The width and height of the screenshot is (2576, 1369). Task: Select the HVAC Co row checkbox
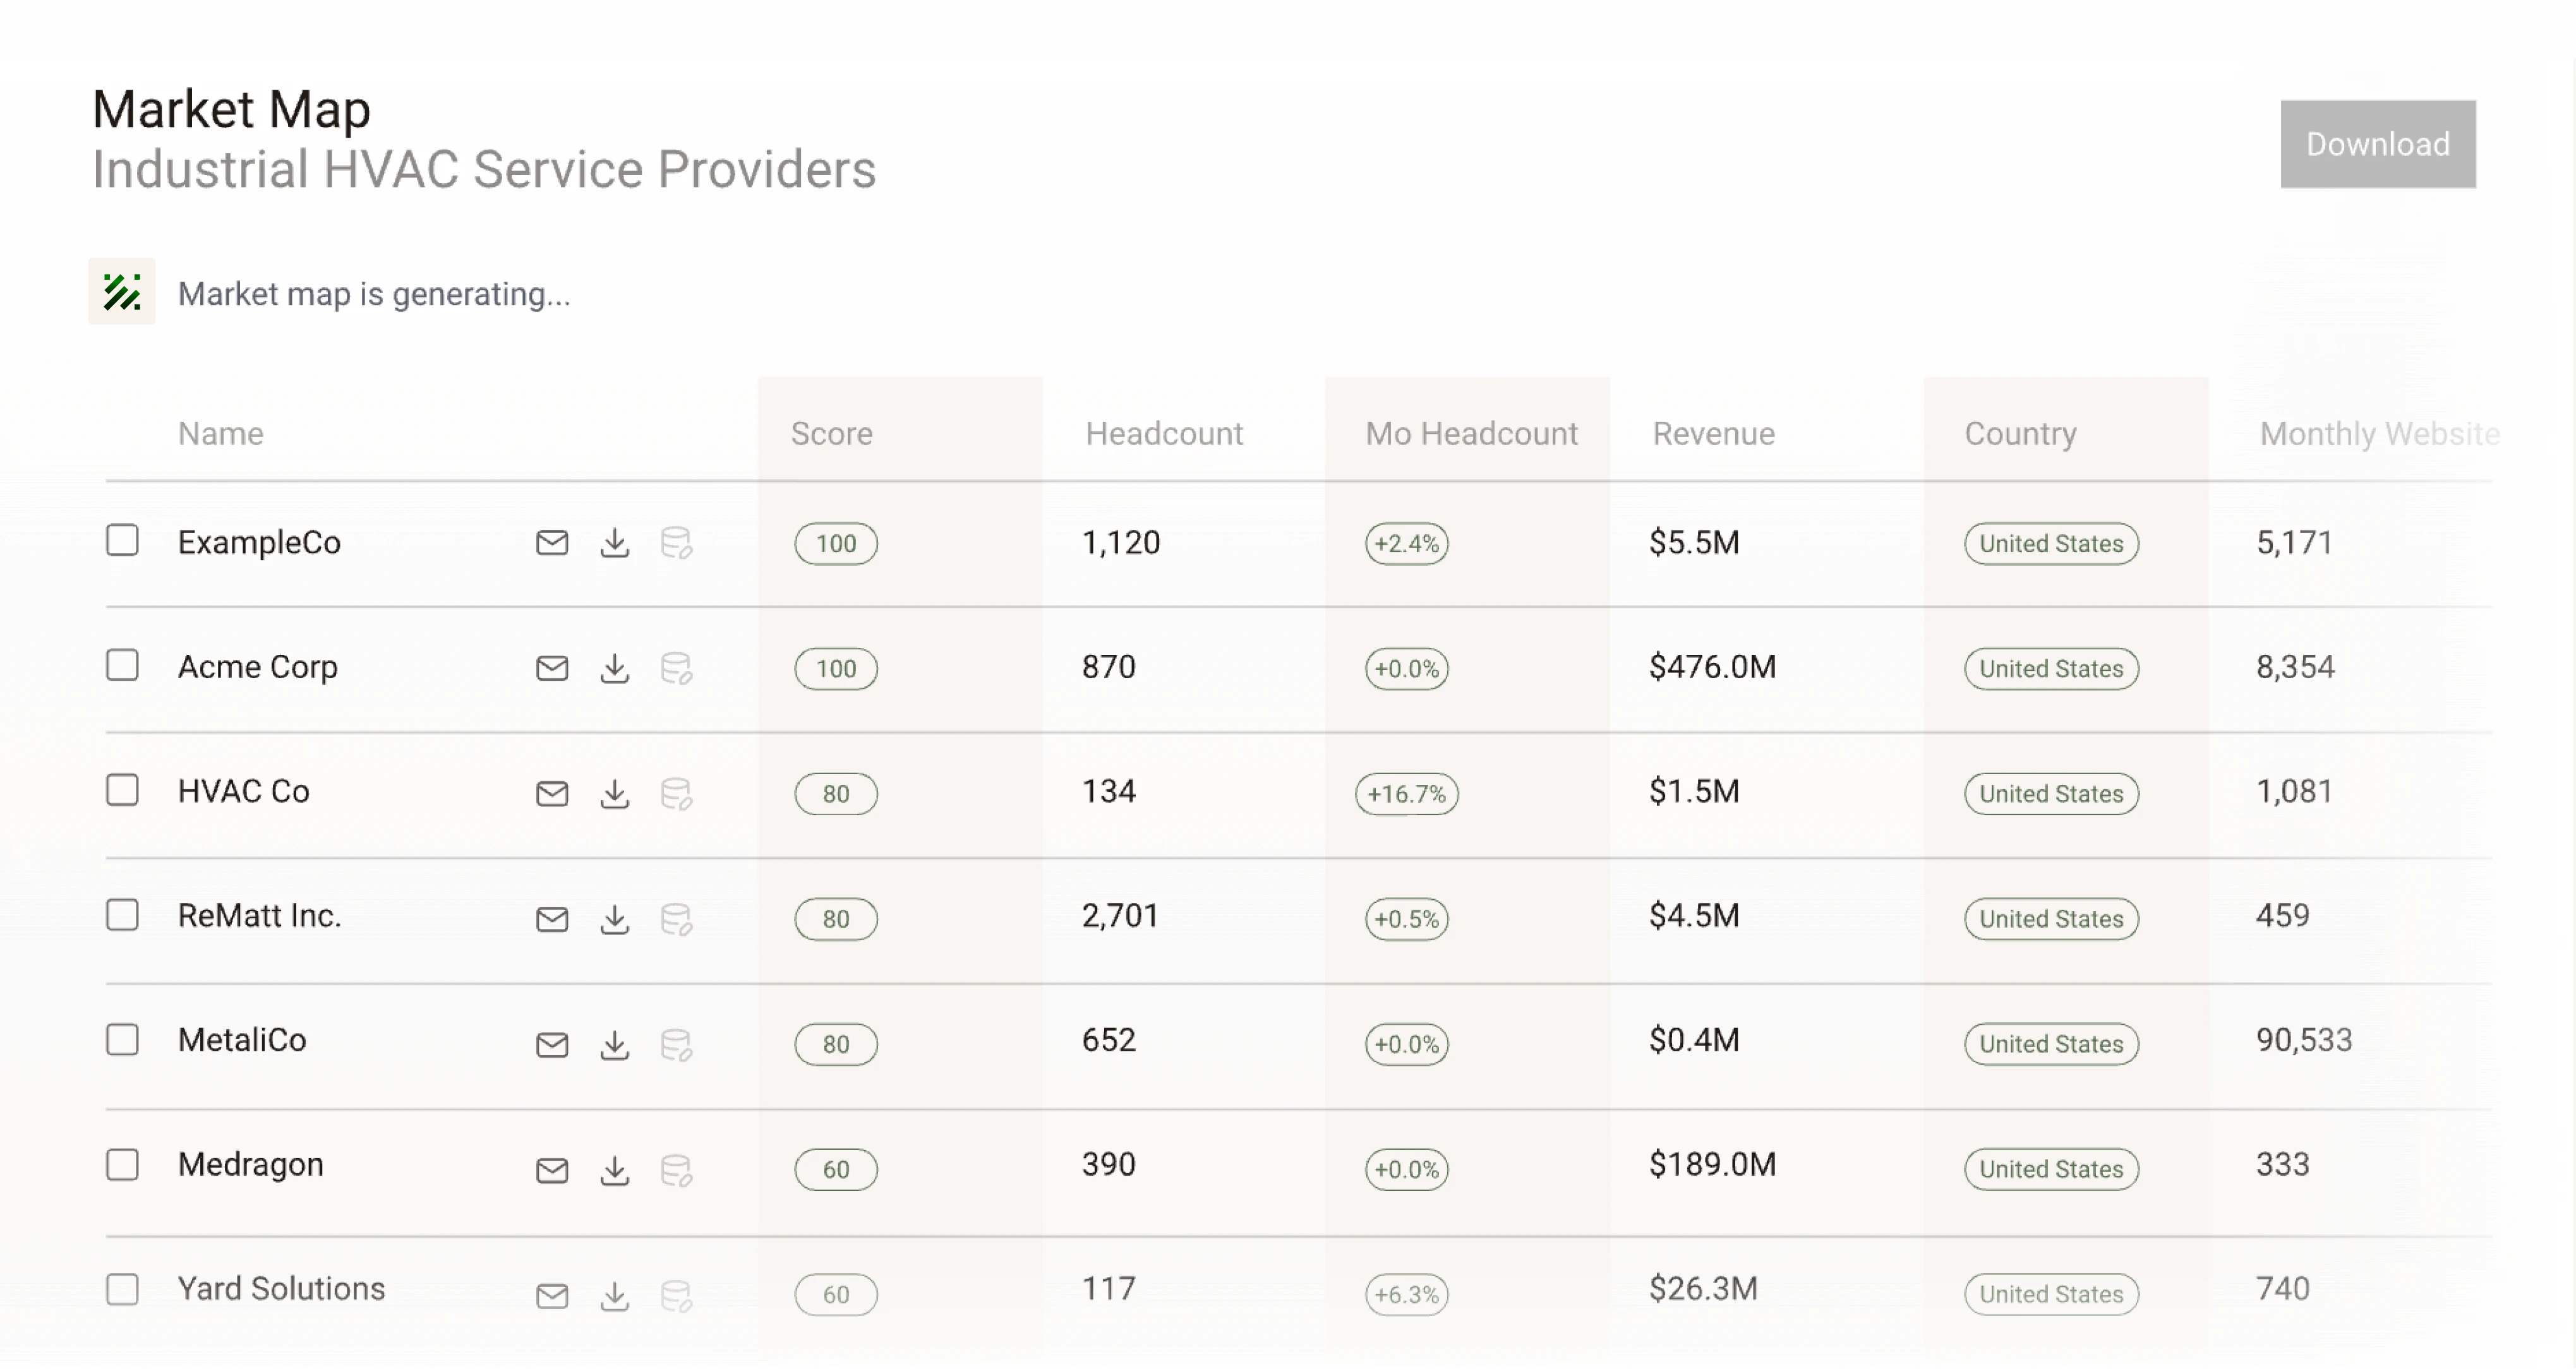coord(123,790)
